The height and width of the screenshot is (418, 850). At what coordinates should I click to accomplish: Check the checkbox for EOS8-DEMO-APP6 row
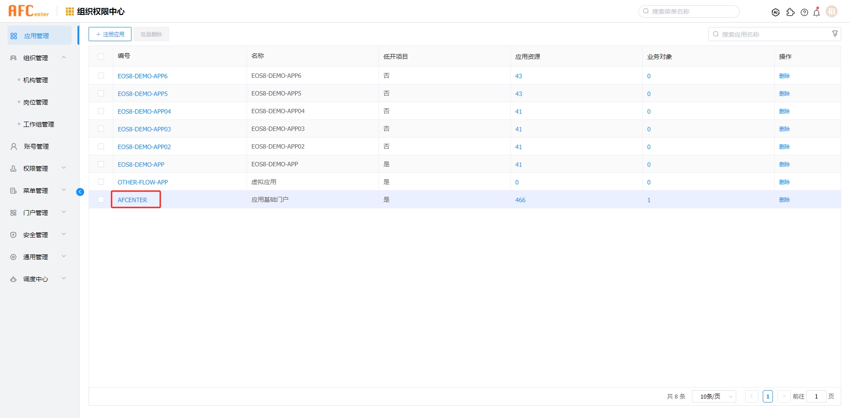tap(101, 75)
